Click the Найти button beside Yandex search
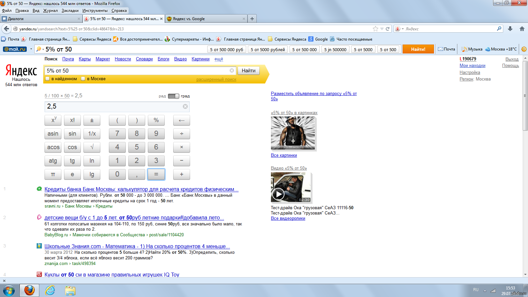This screenshot has height=297, width=528. [248, 71]
